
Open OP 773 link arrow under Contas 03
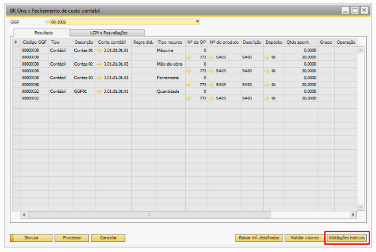point(188,84)
